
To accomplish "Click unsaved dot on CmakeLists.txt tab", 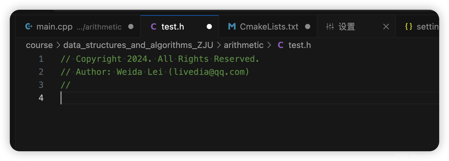I will tap(308, 27).
